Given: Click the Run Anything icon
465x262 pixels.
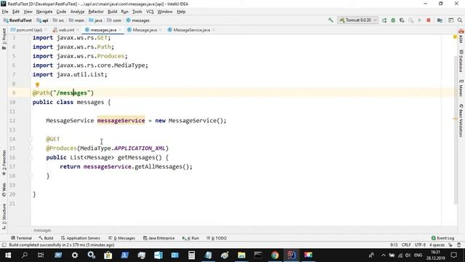Looking at the screenshot, I should pyautogui.click(x=451, y=20).
